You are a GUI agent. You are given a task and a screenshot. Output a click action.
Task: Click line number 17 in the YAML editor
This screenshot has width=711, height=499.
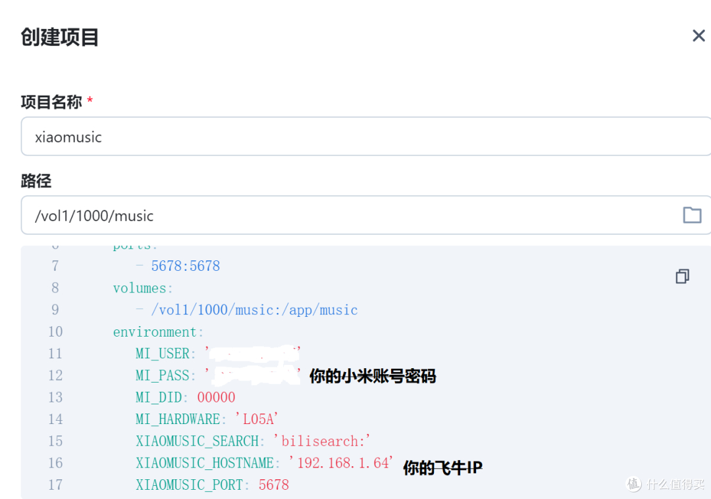point(55,485)
